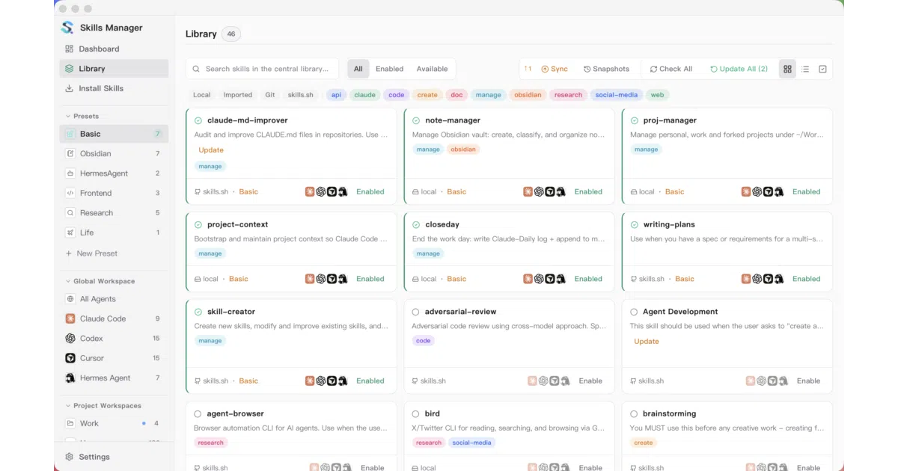Filter by Local source
Screen dimensions: 898x471
202,95
